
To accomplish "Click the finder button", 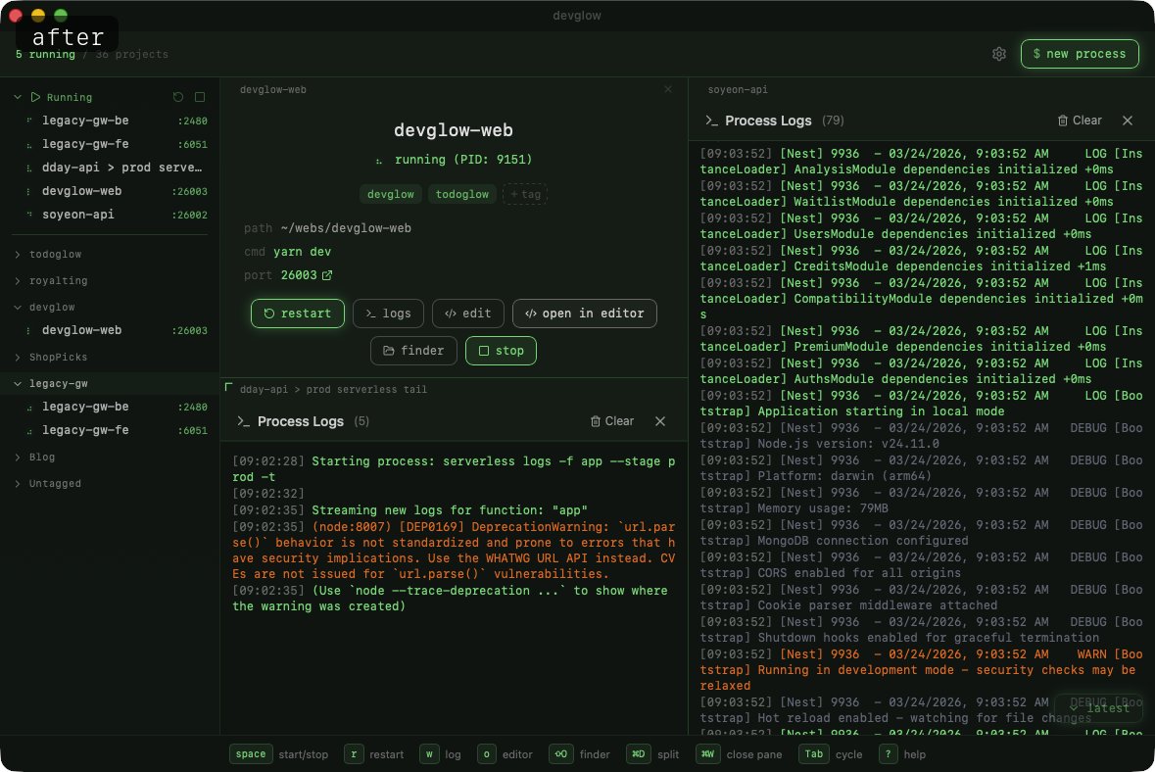I will pos(413,351).
